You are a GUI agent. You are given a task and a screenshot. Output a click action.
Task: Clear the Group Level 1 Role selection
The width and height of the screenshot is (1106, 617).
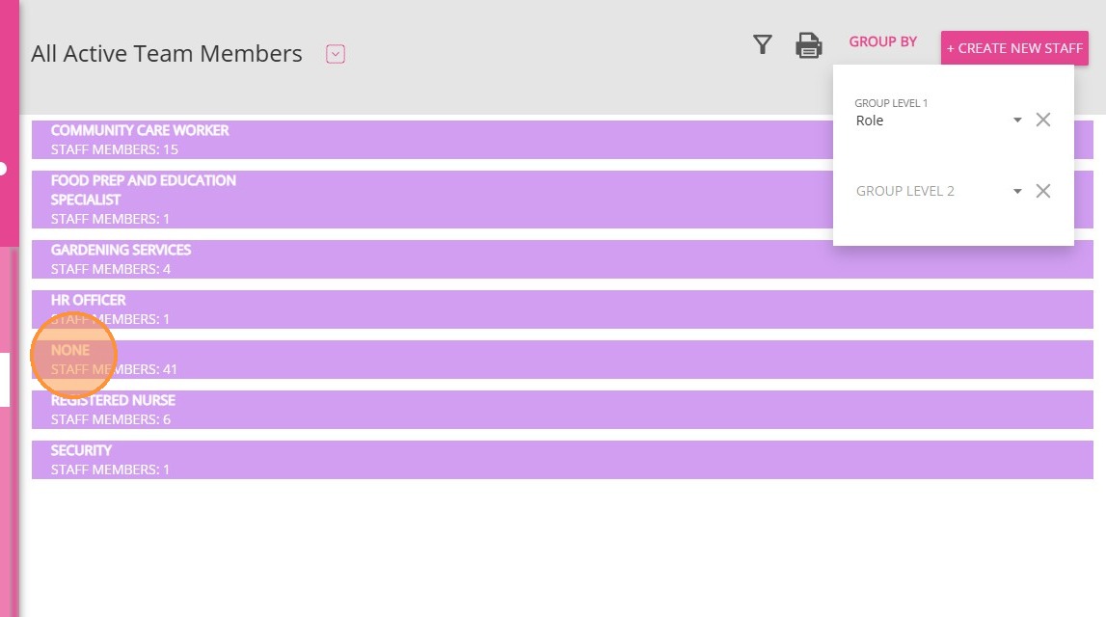click(1042, 120)
